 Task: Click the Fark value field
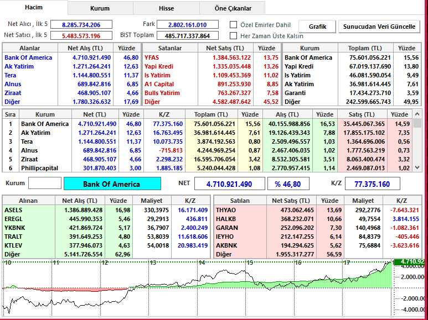(x=188, y=24)
